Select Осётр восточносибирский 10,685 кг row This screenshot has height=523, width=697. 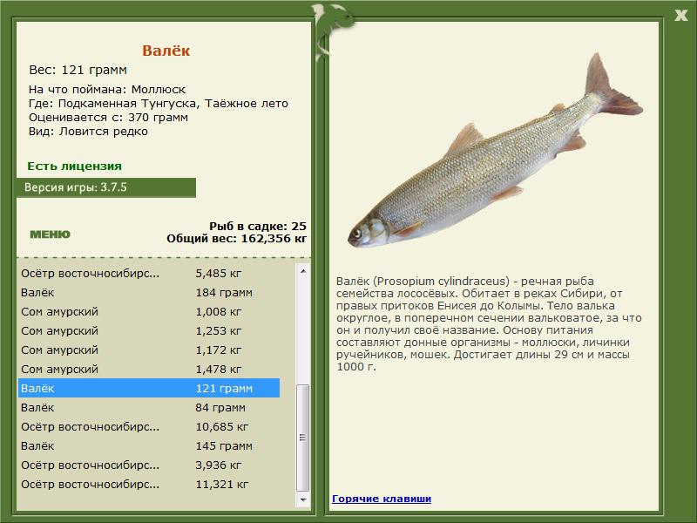coord(148,426)
